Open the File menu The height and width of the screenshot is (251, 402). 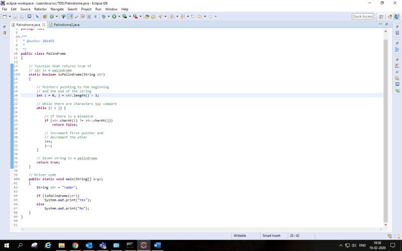(x=5, y=9)
